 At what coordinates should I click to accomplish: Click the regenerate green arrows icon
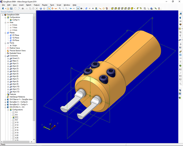point(155,8)
